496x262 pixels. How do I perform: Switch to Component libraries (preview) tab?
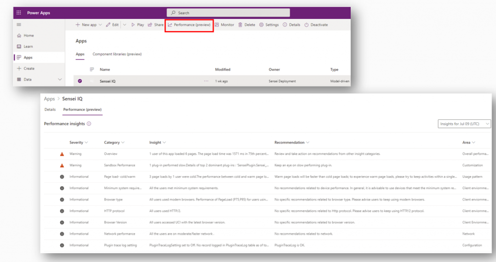click(117, 54)
